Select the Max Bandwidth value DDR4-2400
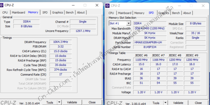Screen dimensions: 210x105 click(x=150, y=28)
